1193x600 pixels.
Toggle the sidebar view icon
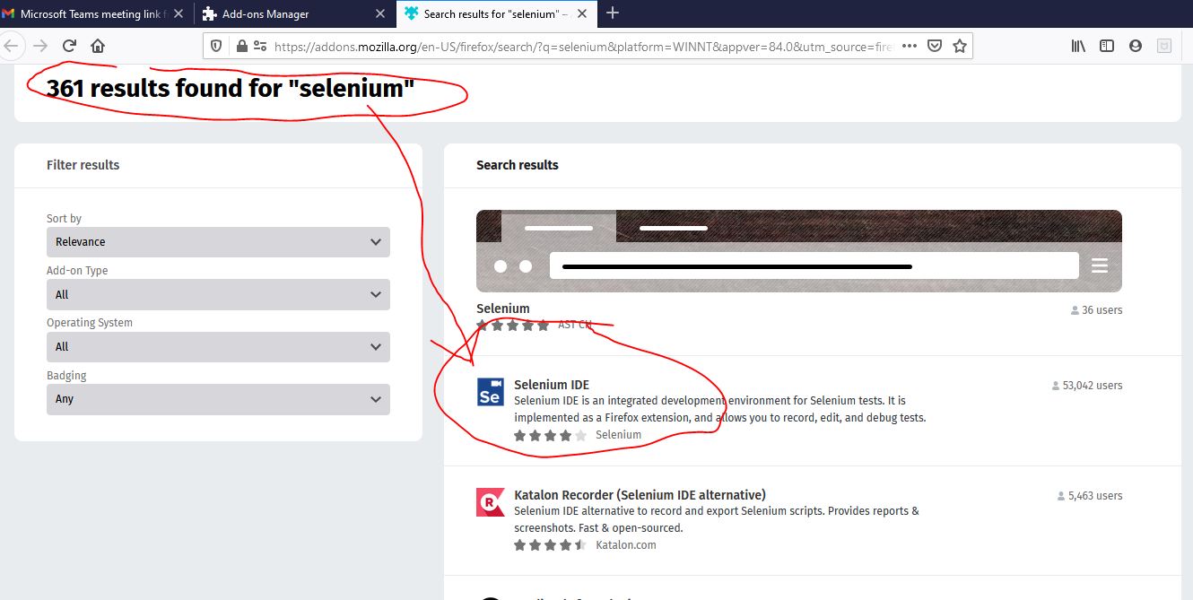point(1107,46)
